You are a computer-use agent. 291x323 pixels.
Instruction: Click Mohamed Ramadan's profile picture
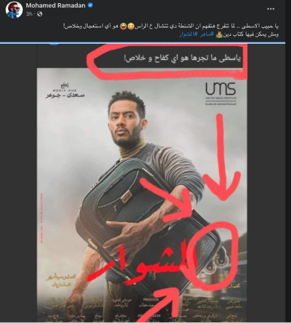pyautogui.click(x=14, y=9)
